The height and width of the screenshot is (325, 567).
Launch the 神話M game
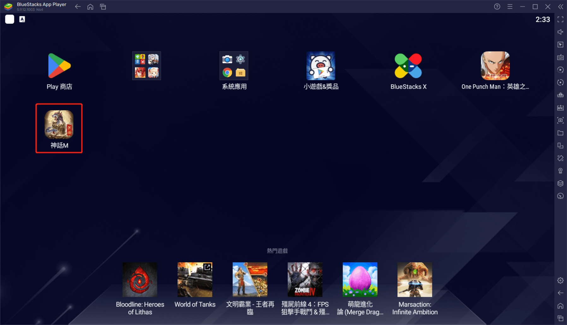point(59,125)
